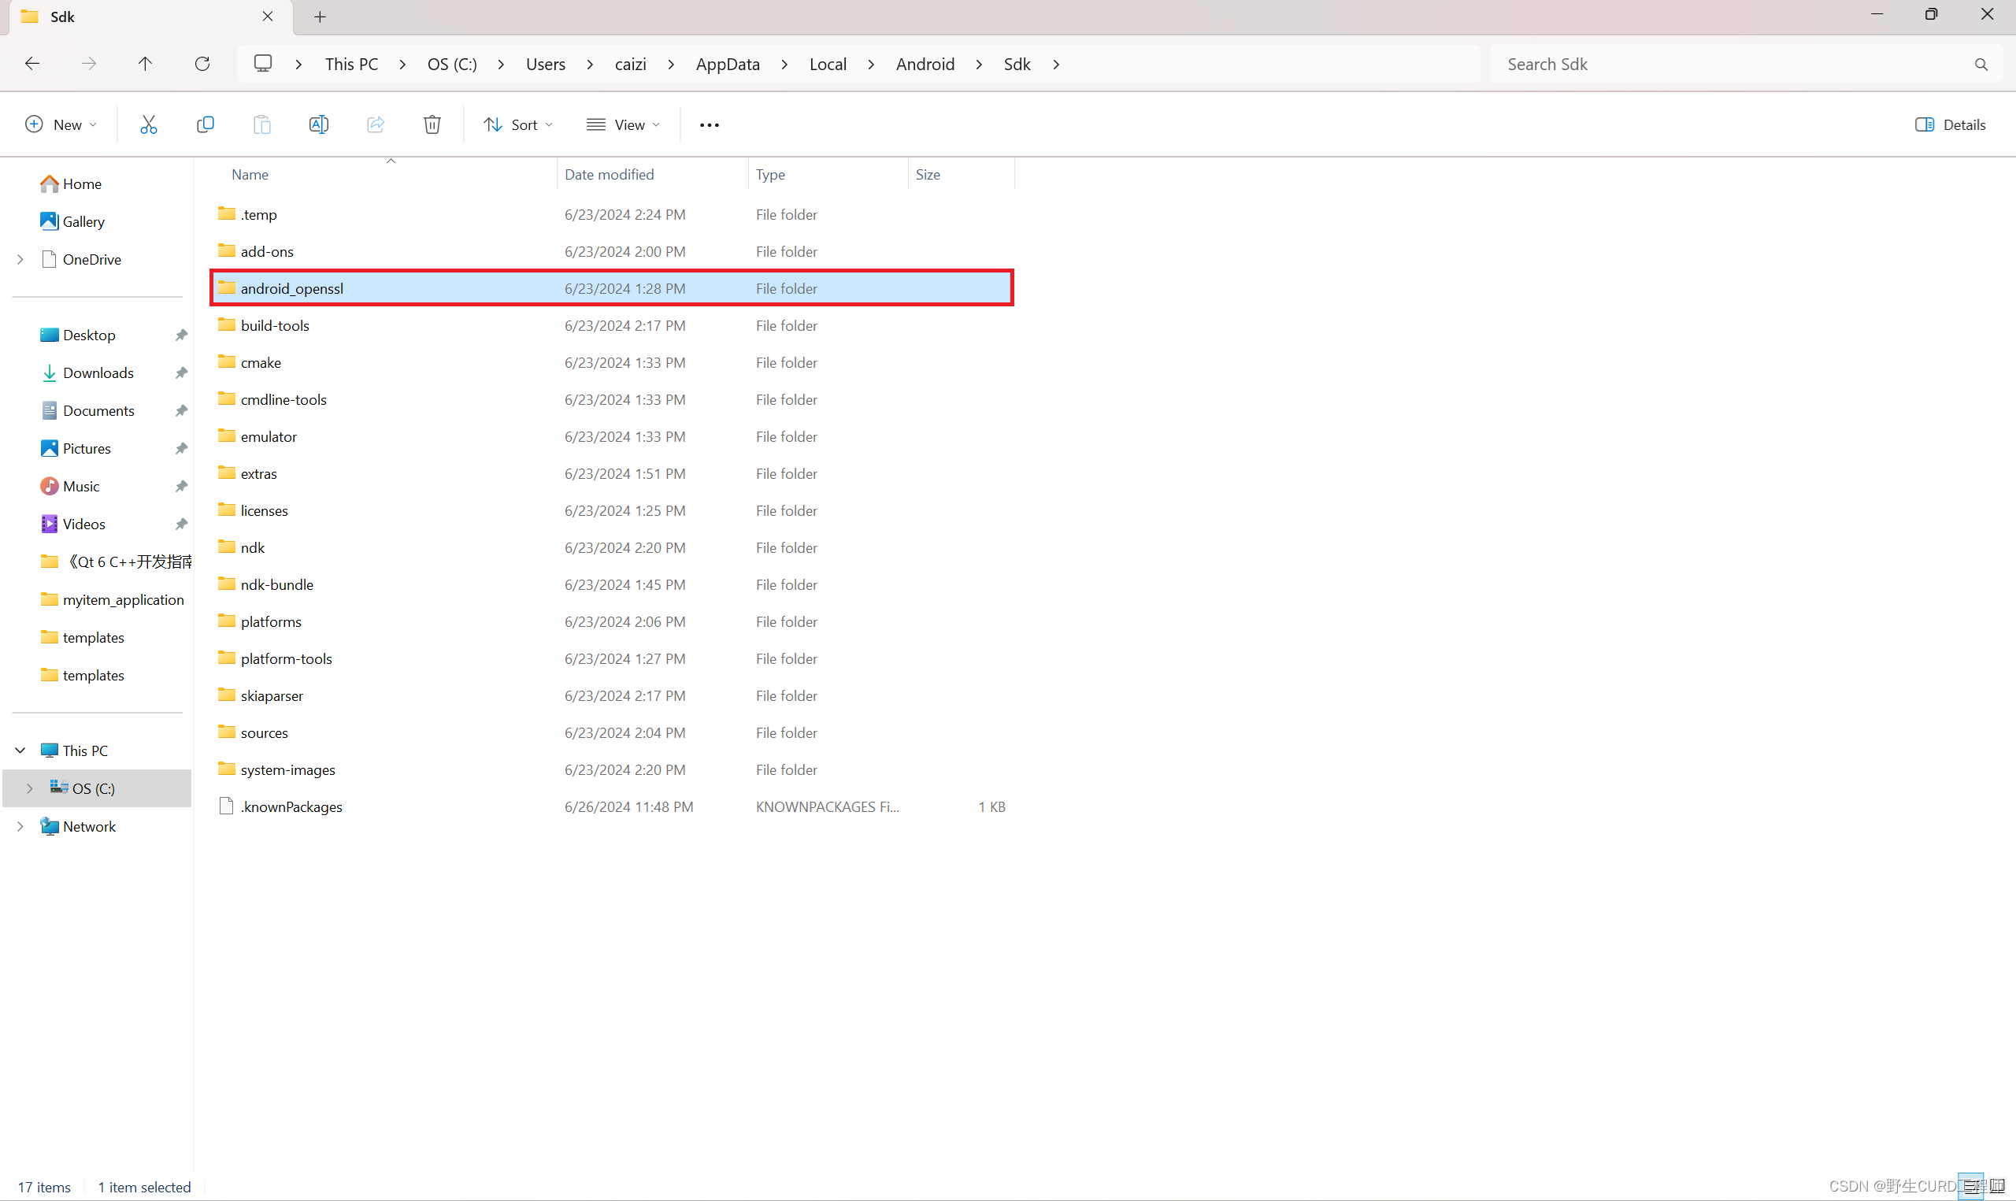This screenshot has width=2016, height=1201.
Task: Open Gallery in the navigation pane
Action: click(72, 222)
